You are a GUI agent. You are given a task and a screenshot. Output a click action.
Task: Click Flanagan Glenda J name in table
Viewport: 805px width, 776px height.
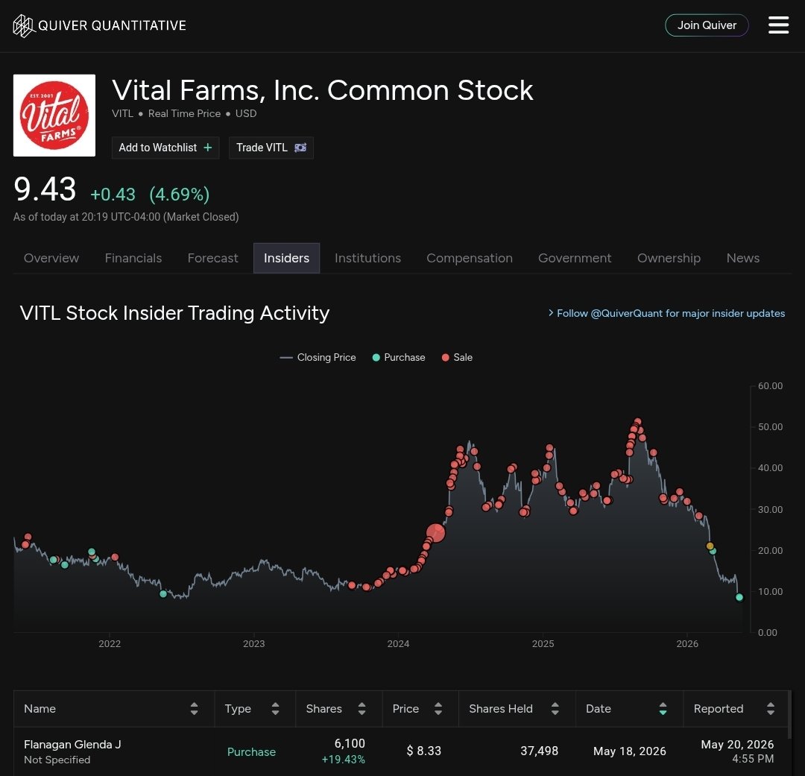click(x=72, y=745)
